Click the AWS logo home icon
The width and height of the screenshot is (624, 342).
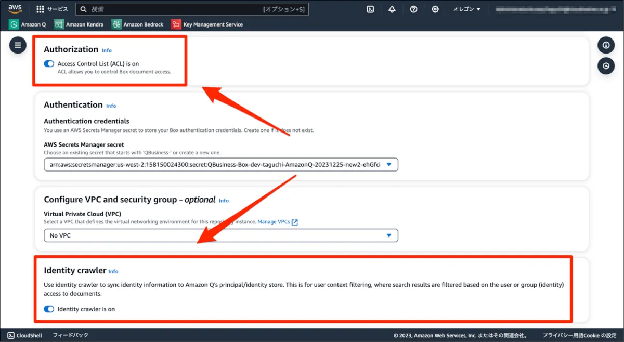pos(15,9)
